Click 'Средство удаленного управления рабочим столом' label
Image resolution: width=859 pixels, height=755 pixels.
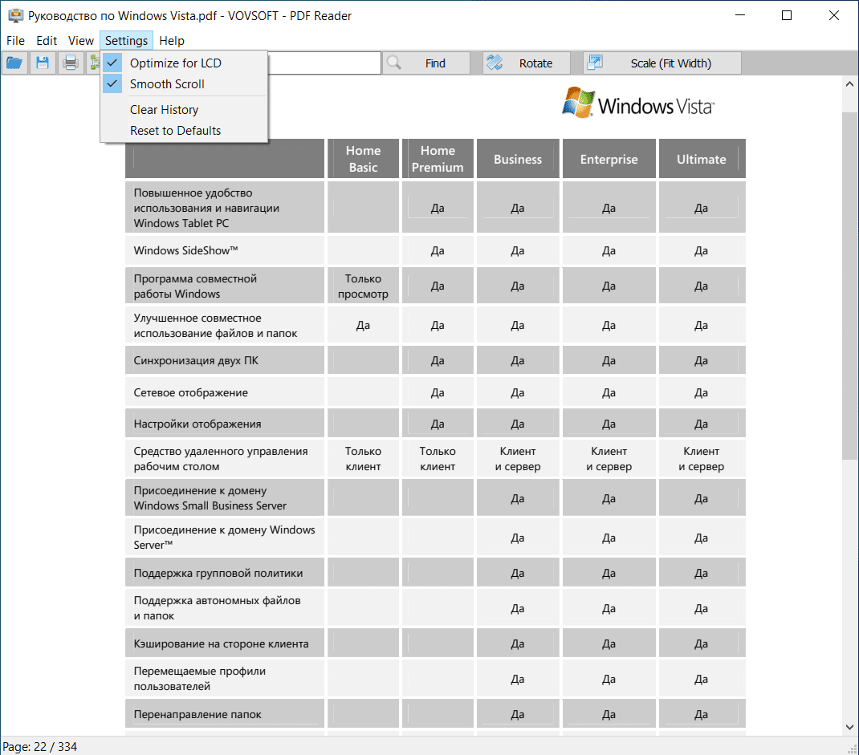(221, 459)
